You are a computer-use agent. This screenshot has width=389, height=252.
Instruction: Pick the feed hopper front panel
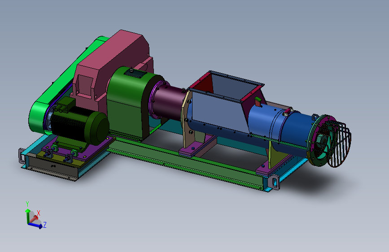[x=219, y=112]
